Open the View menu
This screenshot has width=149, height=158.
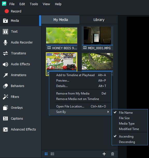click(x=46, y=4)
